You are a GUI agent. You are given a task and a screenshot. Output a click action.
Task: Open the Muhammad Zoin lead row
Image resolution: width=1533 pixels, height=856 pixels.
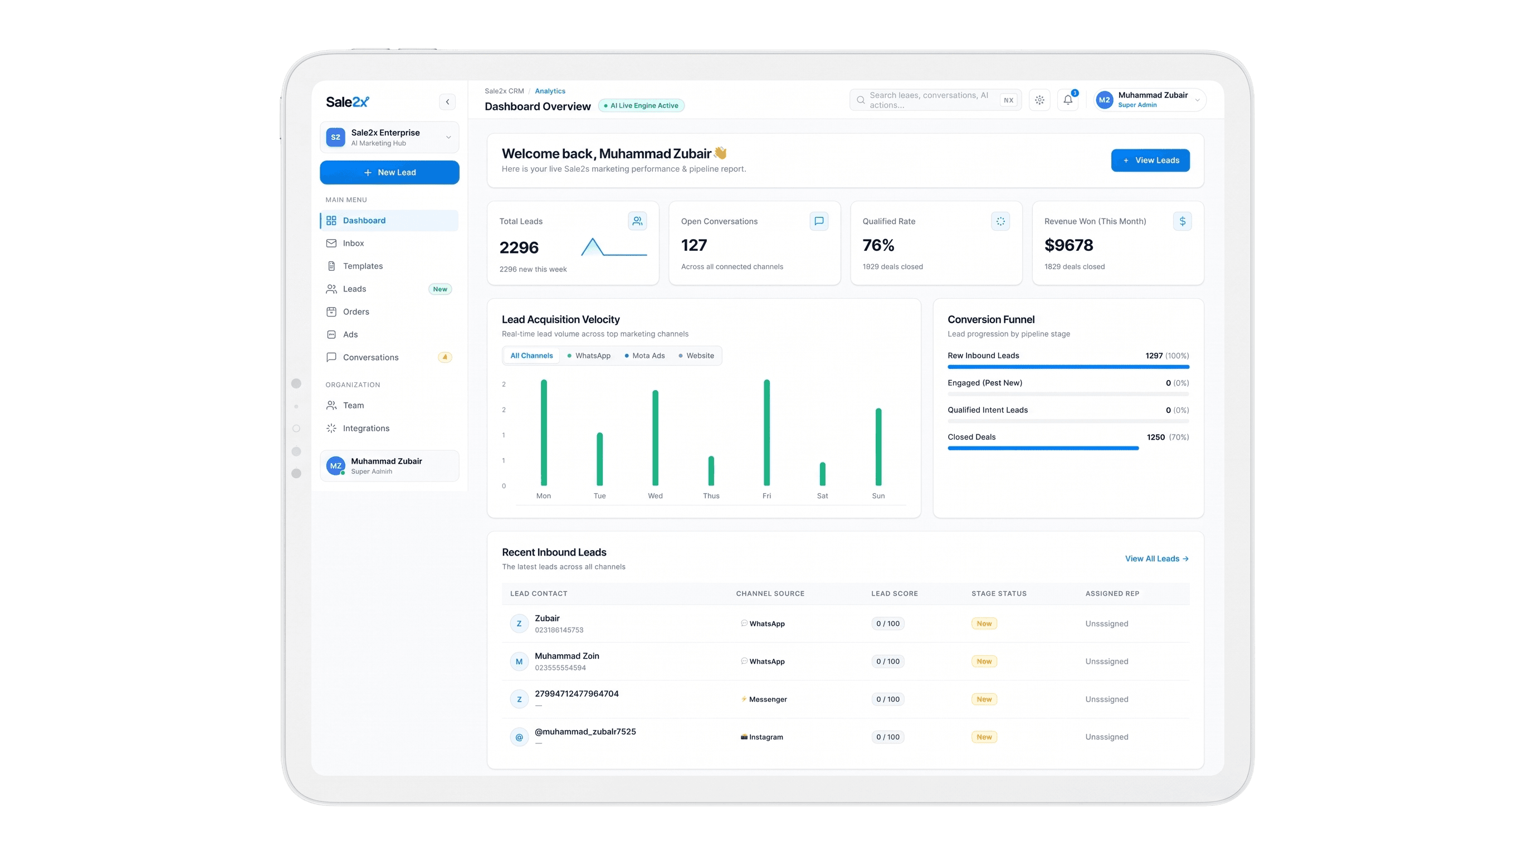pos(846,662)
